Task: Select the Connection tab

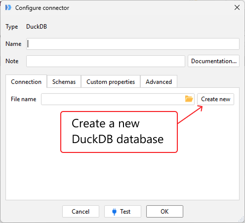Action: [x=26, y=81]
